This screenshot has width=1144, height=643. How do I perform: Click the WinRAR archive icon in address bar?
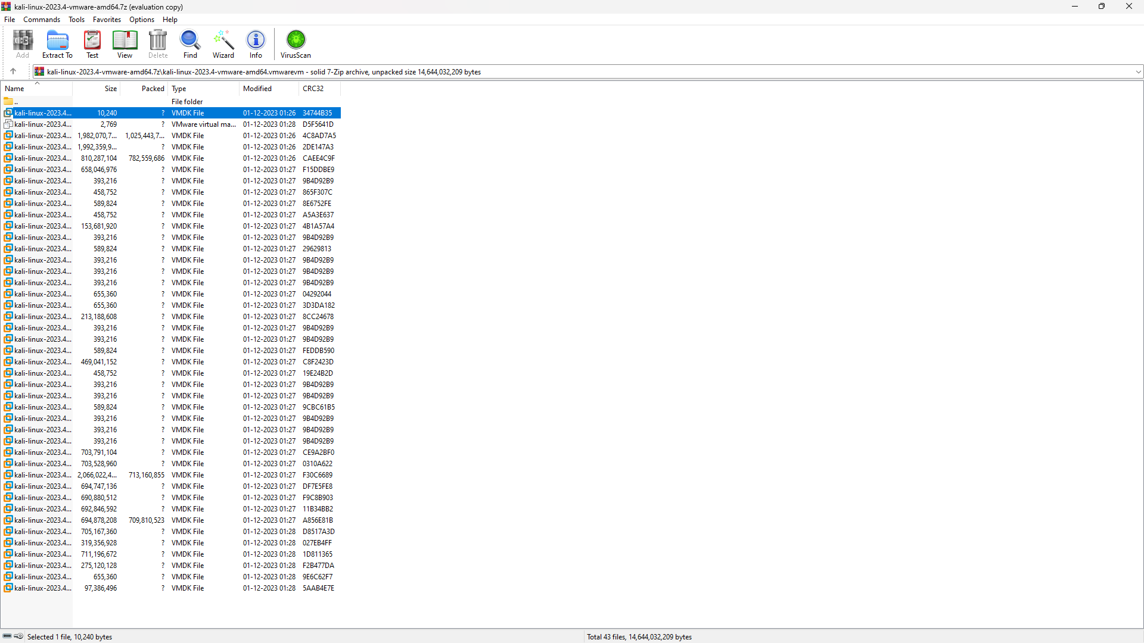pyautogui.click(x=39, y=71)
